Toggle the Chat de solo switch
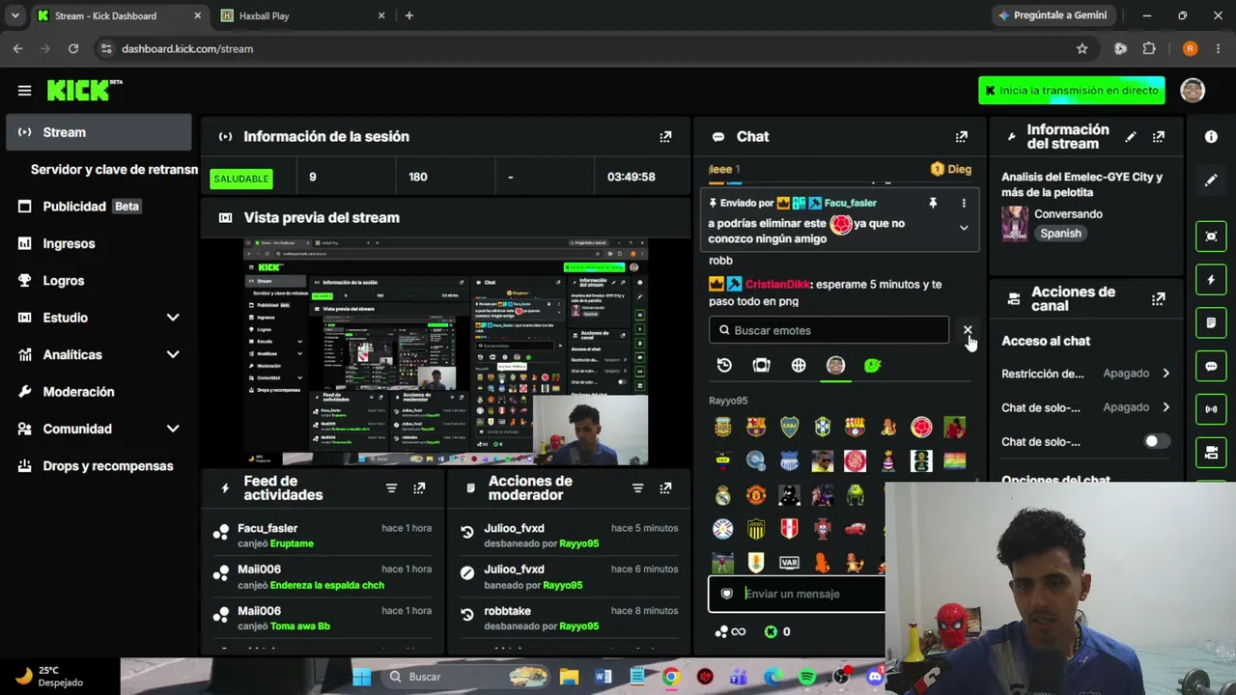 tap(1156, 441)
